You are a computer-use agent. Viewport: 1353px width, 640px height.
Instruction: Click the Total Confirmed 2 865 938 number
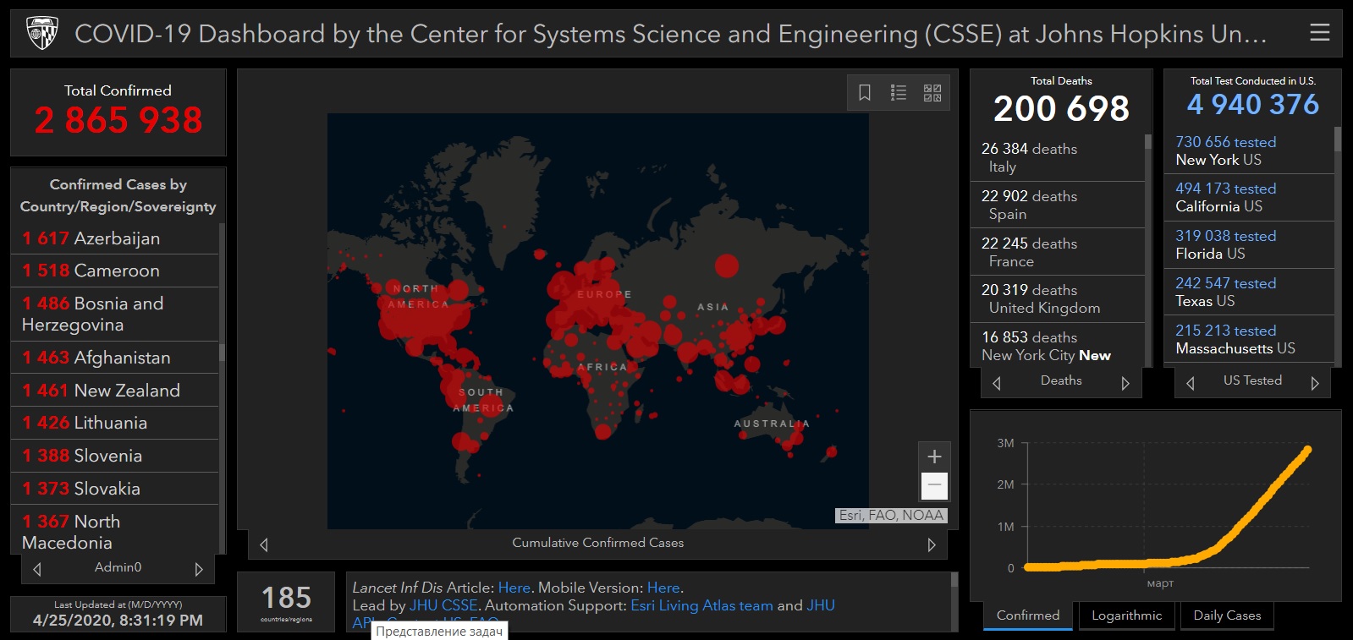point(118,120)
